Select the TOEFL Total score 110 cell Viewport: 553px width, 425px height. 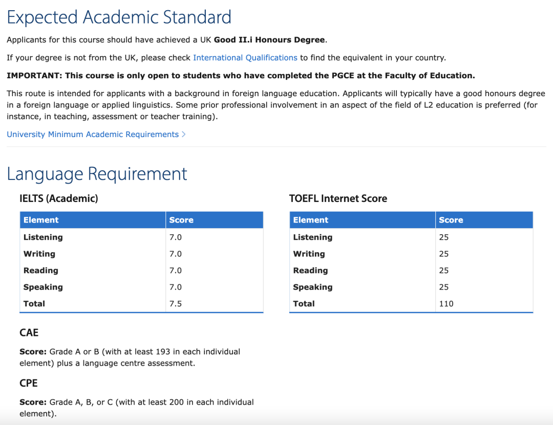pos(446,304)
